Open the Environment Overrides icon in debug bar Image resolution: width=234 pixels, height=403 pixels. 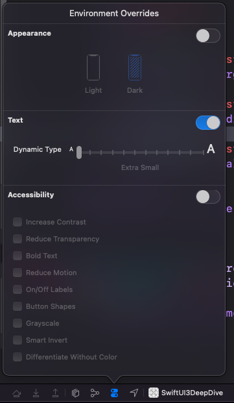point(114,393)
